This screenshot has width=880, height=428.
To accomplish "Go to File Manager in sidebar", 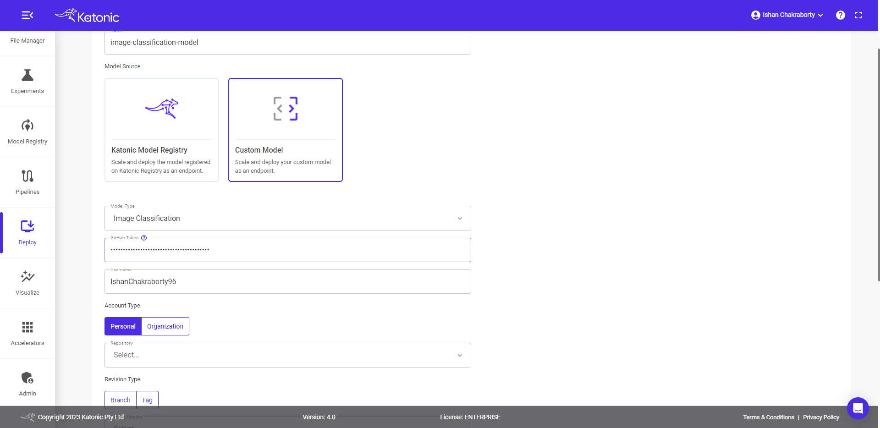I will (x=27, y=41).
